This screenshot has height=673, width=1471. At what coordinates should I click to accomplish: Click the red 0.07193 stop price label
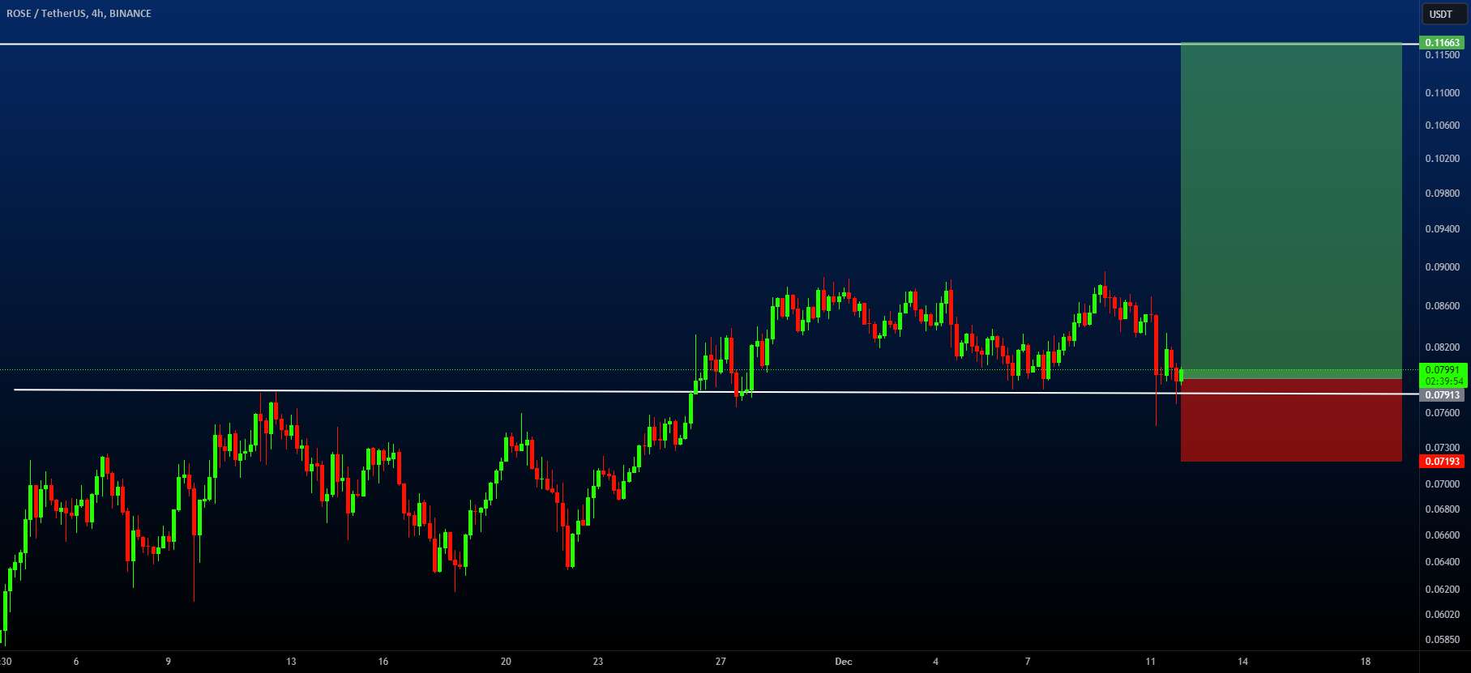(x=1443, y=462)
